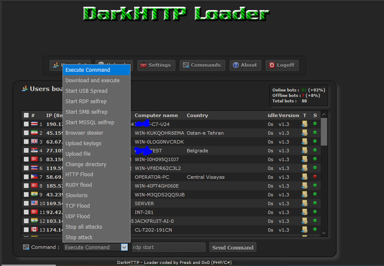Click the folder icon for CL-T202-191CN row

pos(304,230)
